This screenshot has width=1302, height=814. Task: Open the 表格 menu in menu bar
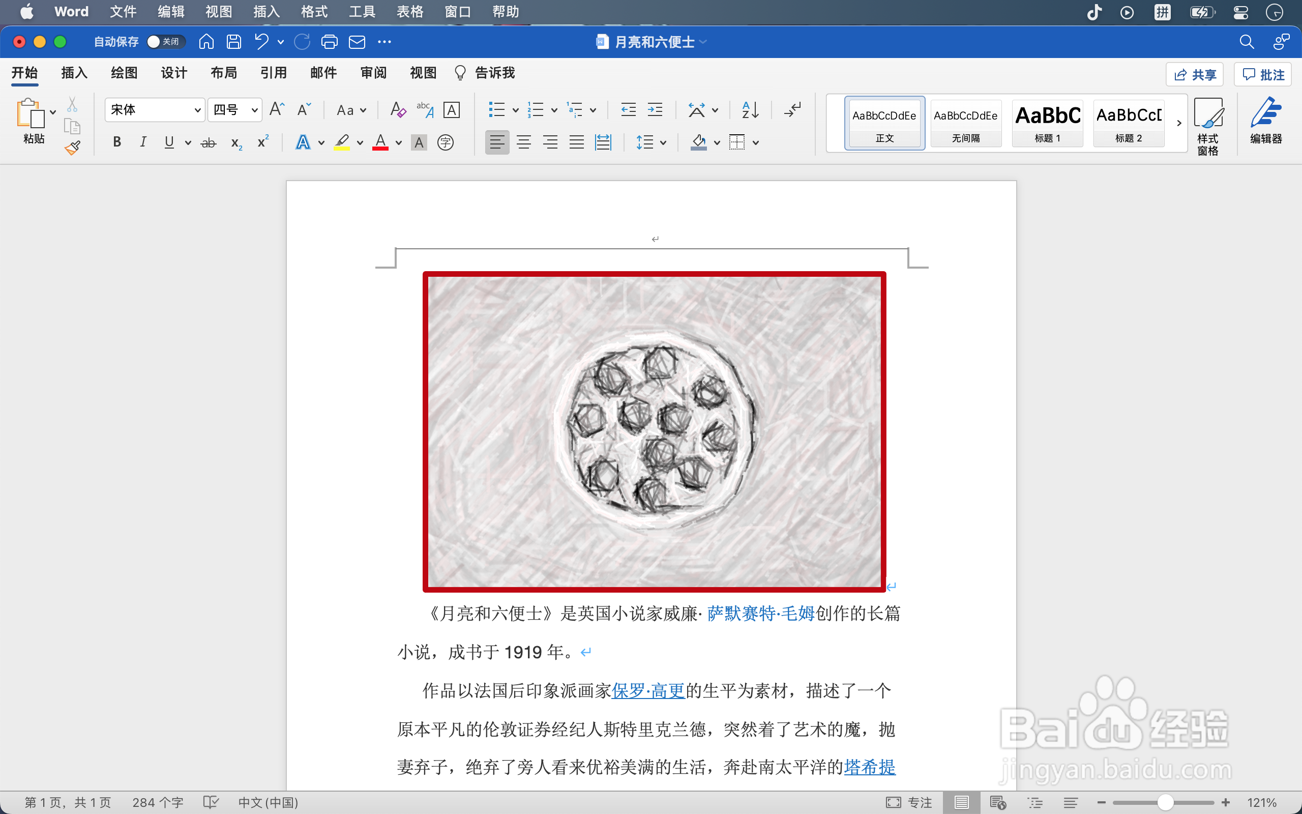point(410,12)
